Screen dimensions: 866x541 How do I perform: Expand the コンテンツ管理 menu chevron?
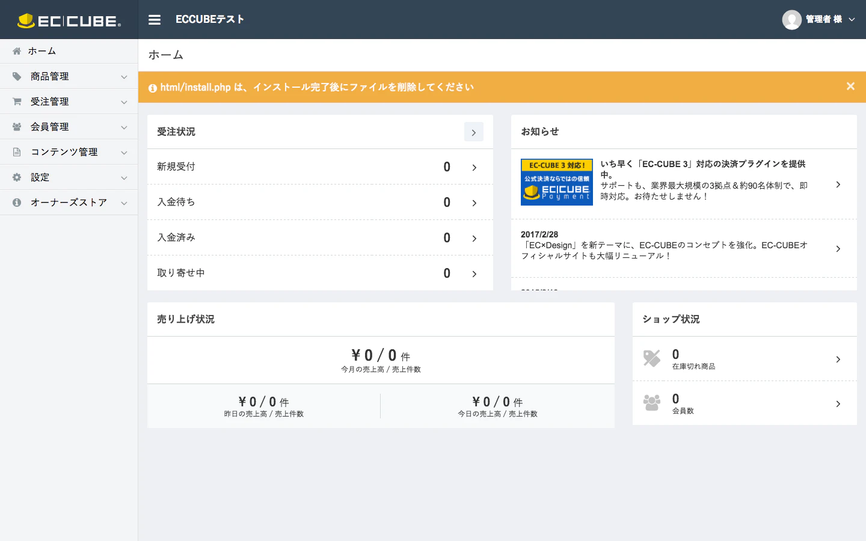tap(124, 153)
